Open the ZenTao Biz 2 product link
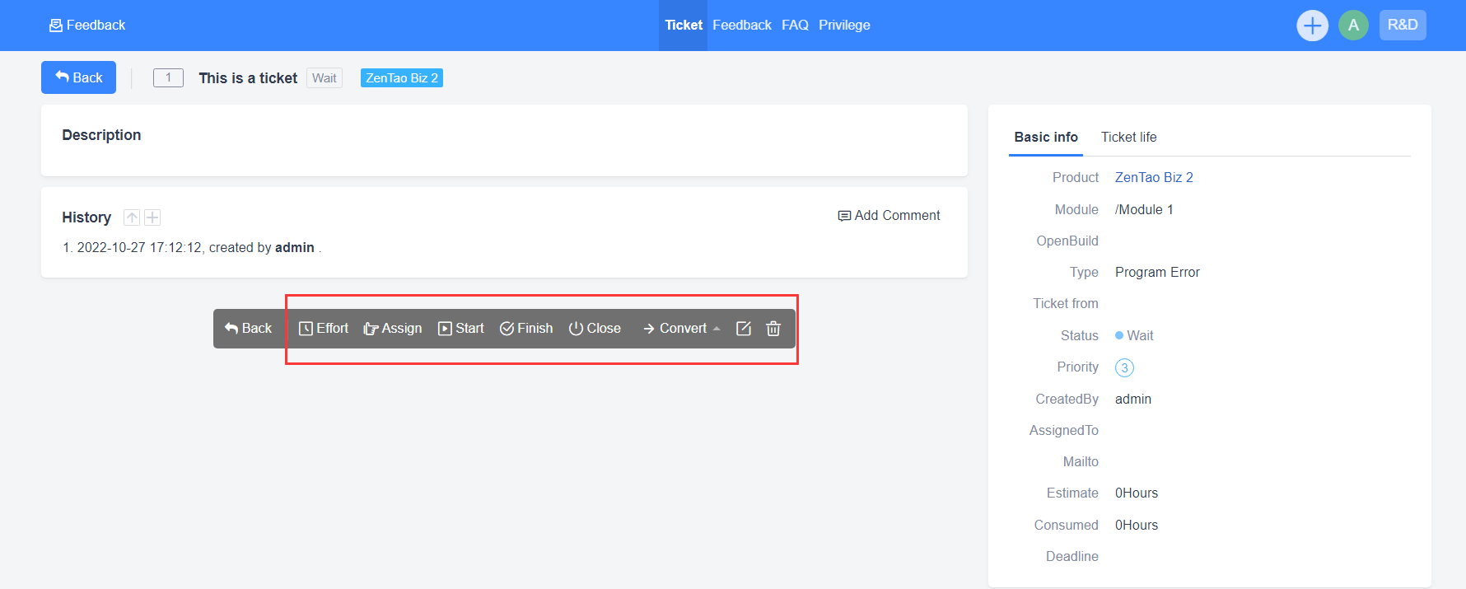This screenshot has height=589, width=1466. (x=1154, y=178)
